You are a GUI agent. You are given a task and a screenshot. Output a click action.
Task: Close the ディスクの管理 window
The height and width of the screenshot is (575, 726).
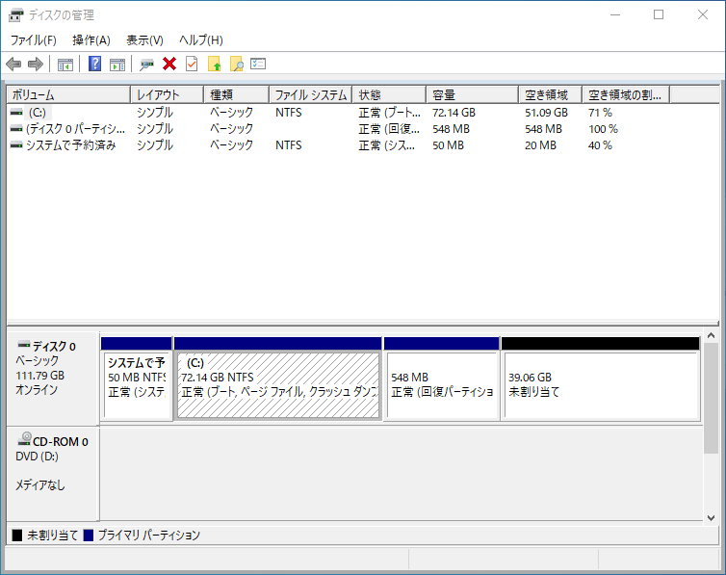tap(702, 14)
